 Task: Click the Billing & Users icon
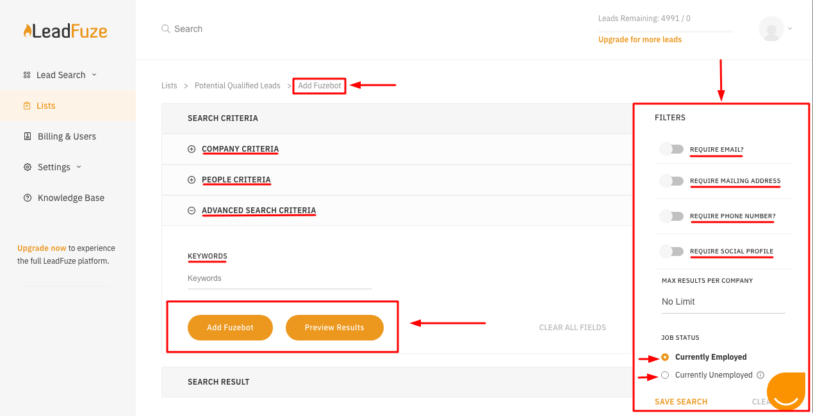click(x=27, y=136)
